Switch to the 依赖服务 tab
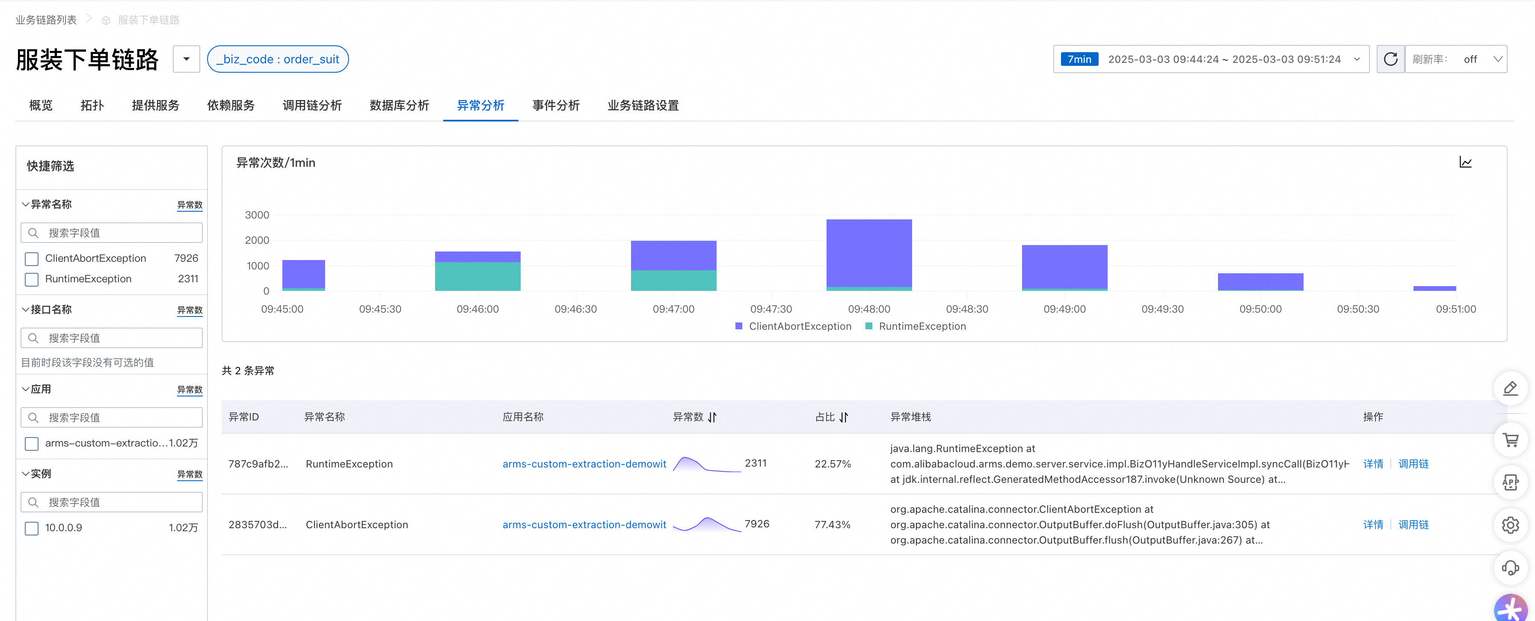The width and height of the screenshot is (1535, 621). coord(231,106)
